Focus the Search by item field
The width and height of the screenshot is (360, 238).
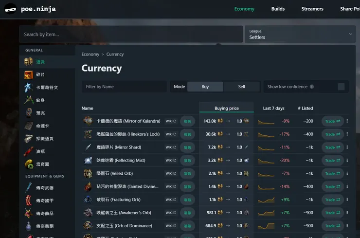[131, 34]
